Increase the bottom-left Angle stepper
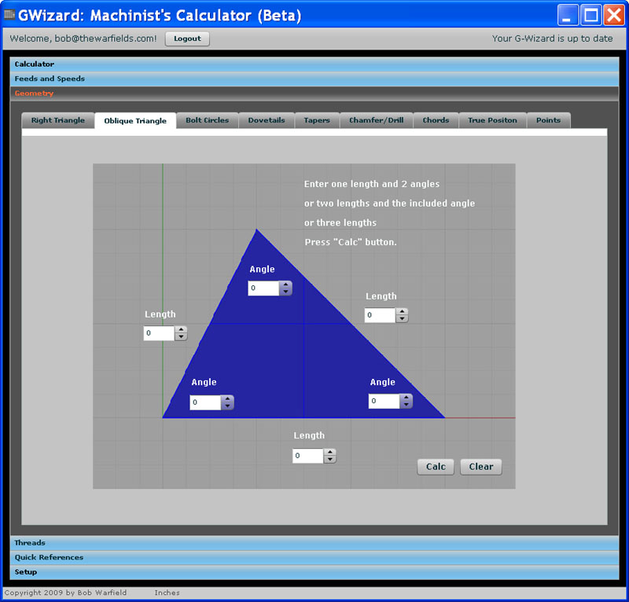The height and width of the screenshot is (602, 629). pyautogui.click(x=227, y=398)
